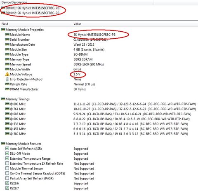Image resolution: width=198 pixels, height=191 pixels.
Task: Toggle On-Die Thermal Sensor Readout checkbox
Action: (x=7, y=173)
